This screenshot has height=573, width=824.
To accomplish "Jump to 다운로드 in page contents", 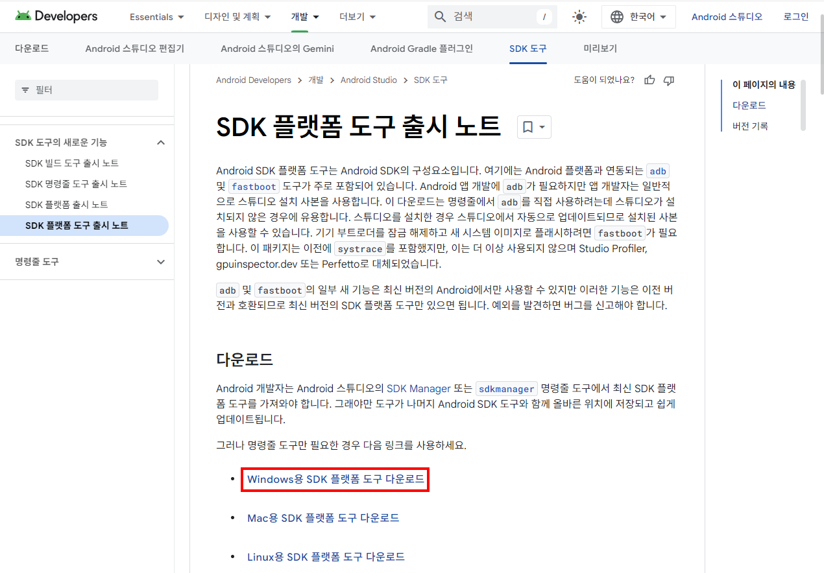I will point(749,105).
